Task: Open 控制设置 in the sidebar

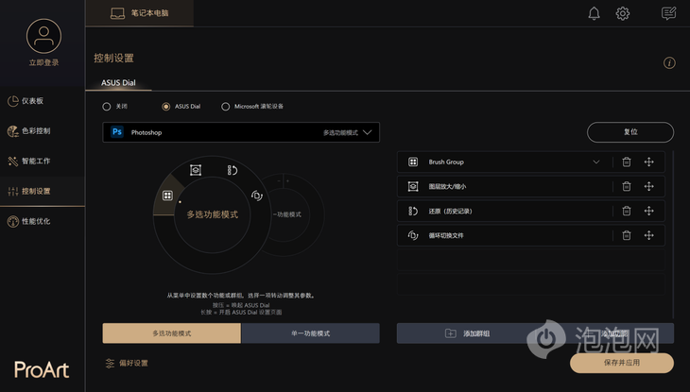Action: [x=43, y=191]
